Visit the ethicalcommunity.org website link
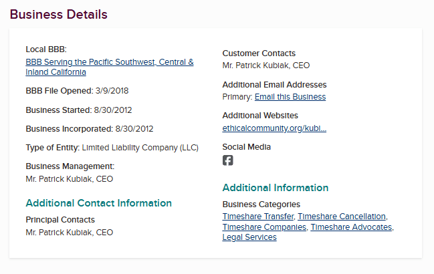 (274, 128)
